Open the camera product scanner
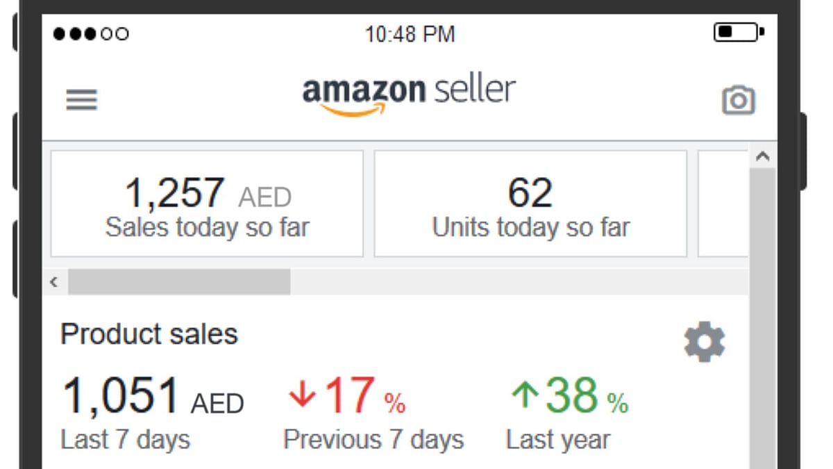 (x=738, y=100)
